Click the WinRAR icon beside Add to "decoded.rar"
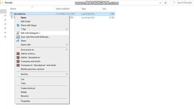Screen dimensions: 194x109 point(18,58)
